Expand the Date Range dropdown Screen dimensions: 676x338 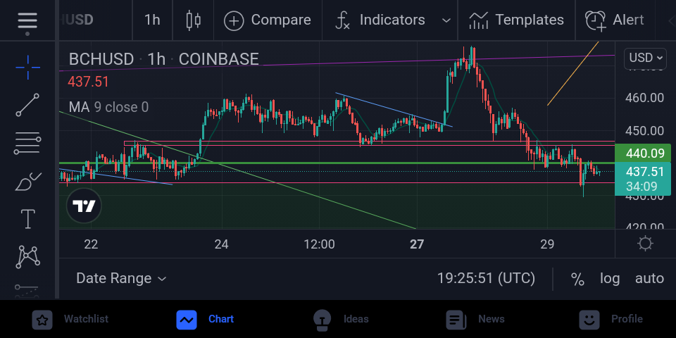(x=121, y=279)
